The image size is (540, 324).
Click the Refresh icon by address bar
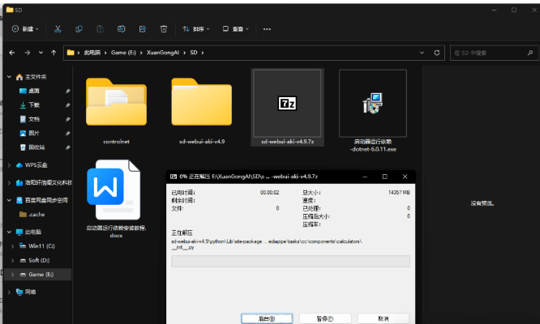pos(437,53)
